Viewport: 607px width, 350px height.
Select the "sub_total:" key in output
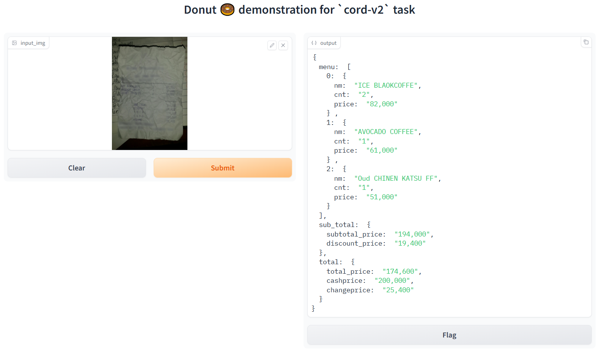(x=338, y=225)
